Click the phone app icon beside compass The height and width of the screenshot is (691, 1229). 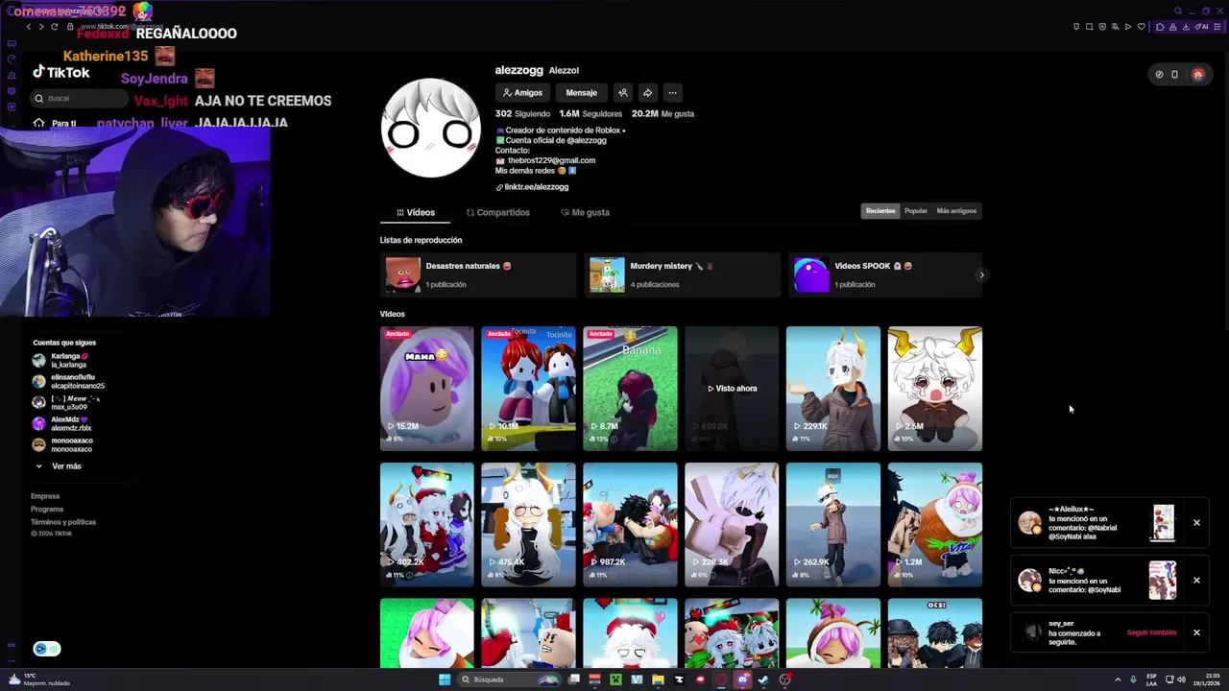(1174, 74)
